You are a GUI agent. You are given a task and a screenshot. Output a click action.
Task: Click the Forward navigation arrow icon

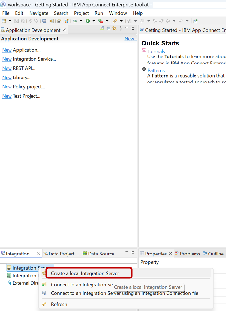(181, 21)
